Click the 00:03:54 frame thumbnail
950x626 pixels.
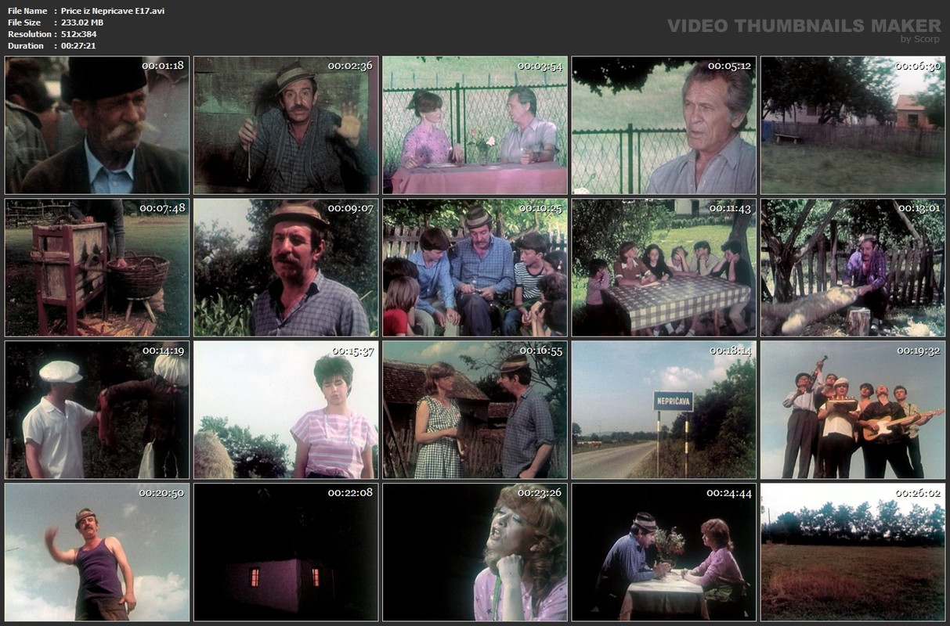pos(475,125)
